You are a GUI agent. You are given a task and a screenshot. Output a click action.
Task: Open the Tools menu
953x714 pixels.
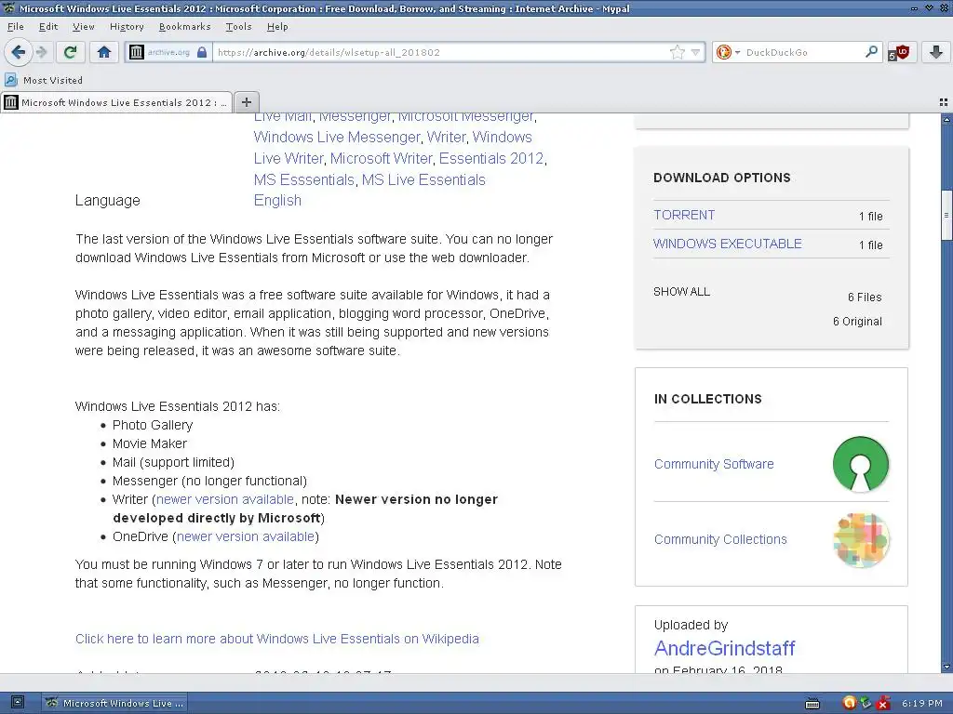click(238, 27)
